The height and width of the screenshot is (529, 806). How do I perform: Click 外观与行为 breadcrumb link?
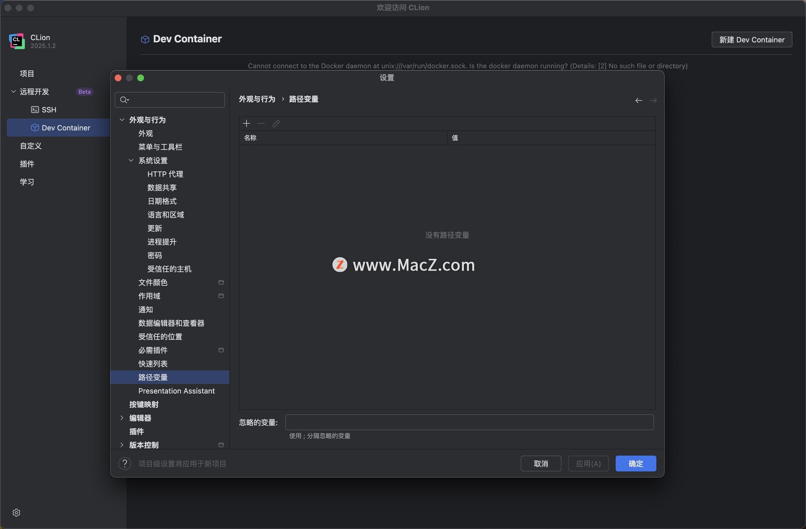[257, 99]
